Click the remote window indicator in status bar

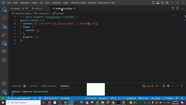point(3,98)
